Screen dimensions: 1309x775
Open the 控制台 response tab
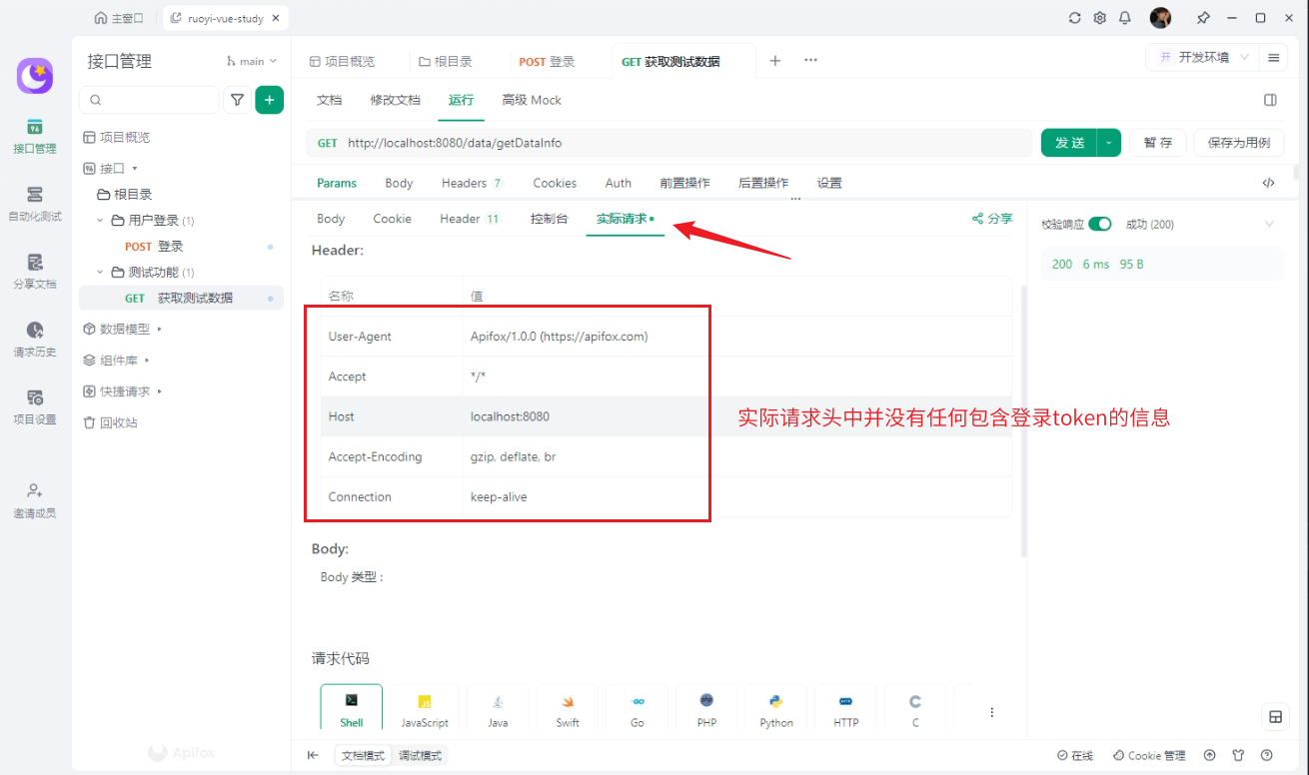click(x=549, y=219)
